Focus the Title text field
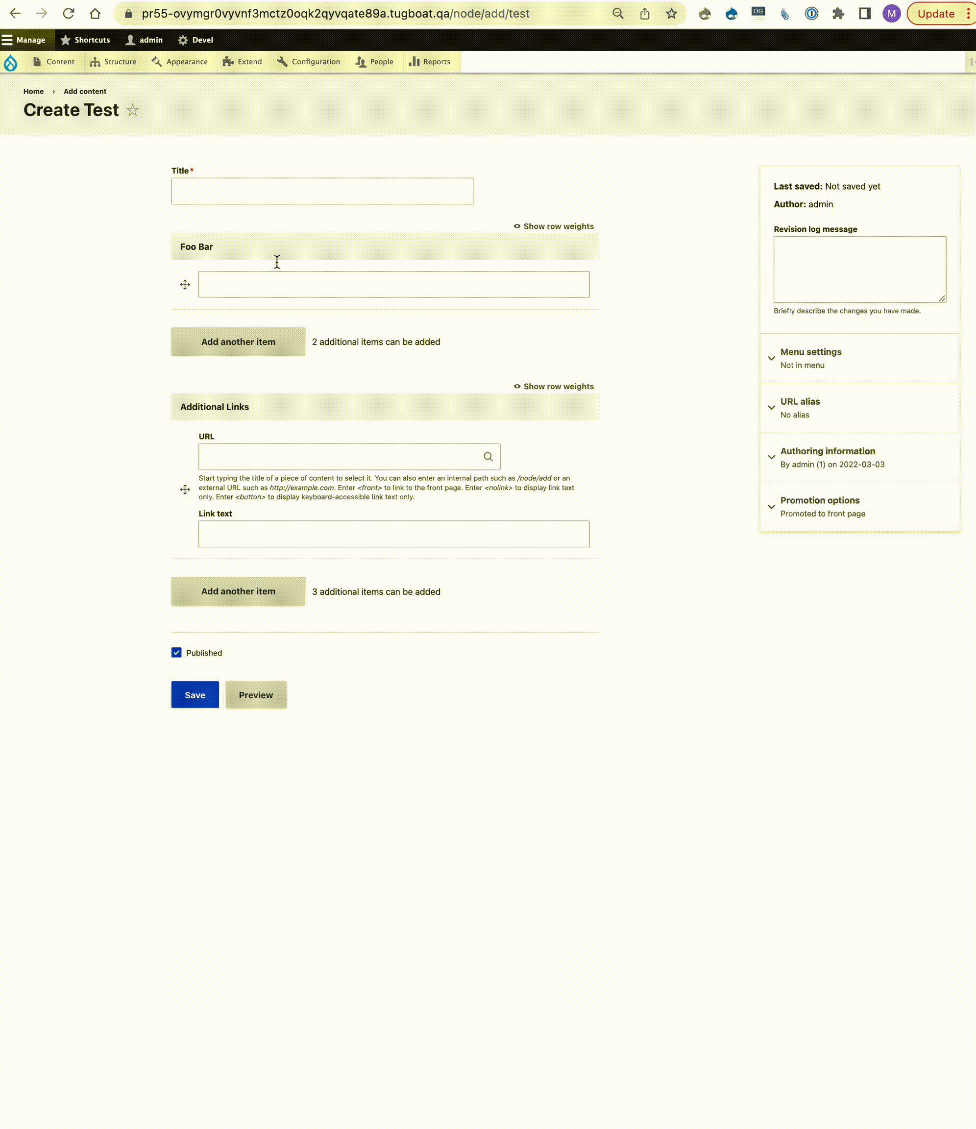Image resolution: width=976 pixels, height=1129 pixels. click(322, 191)
